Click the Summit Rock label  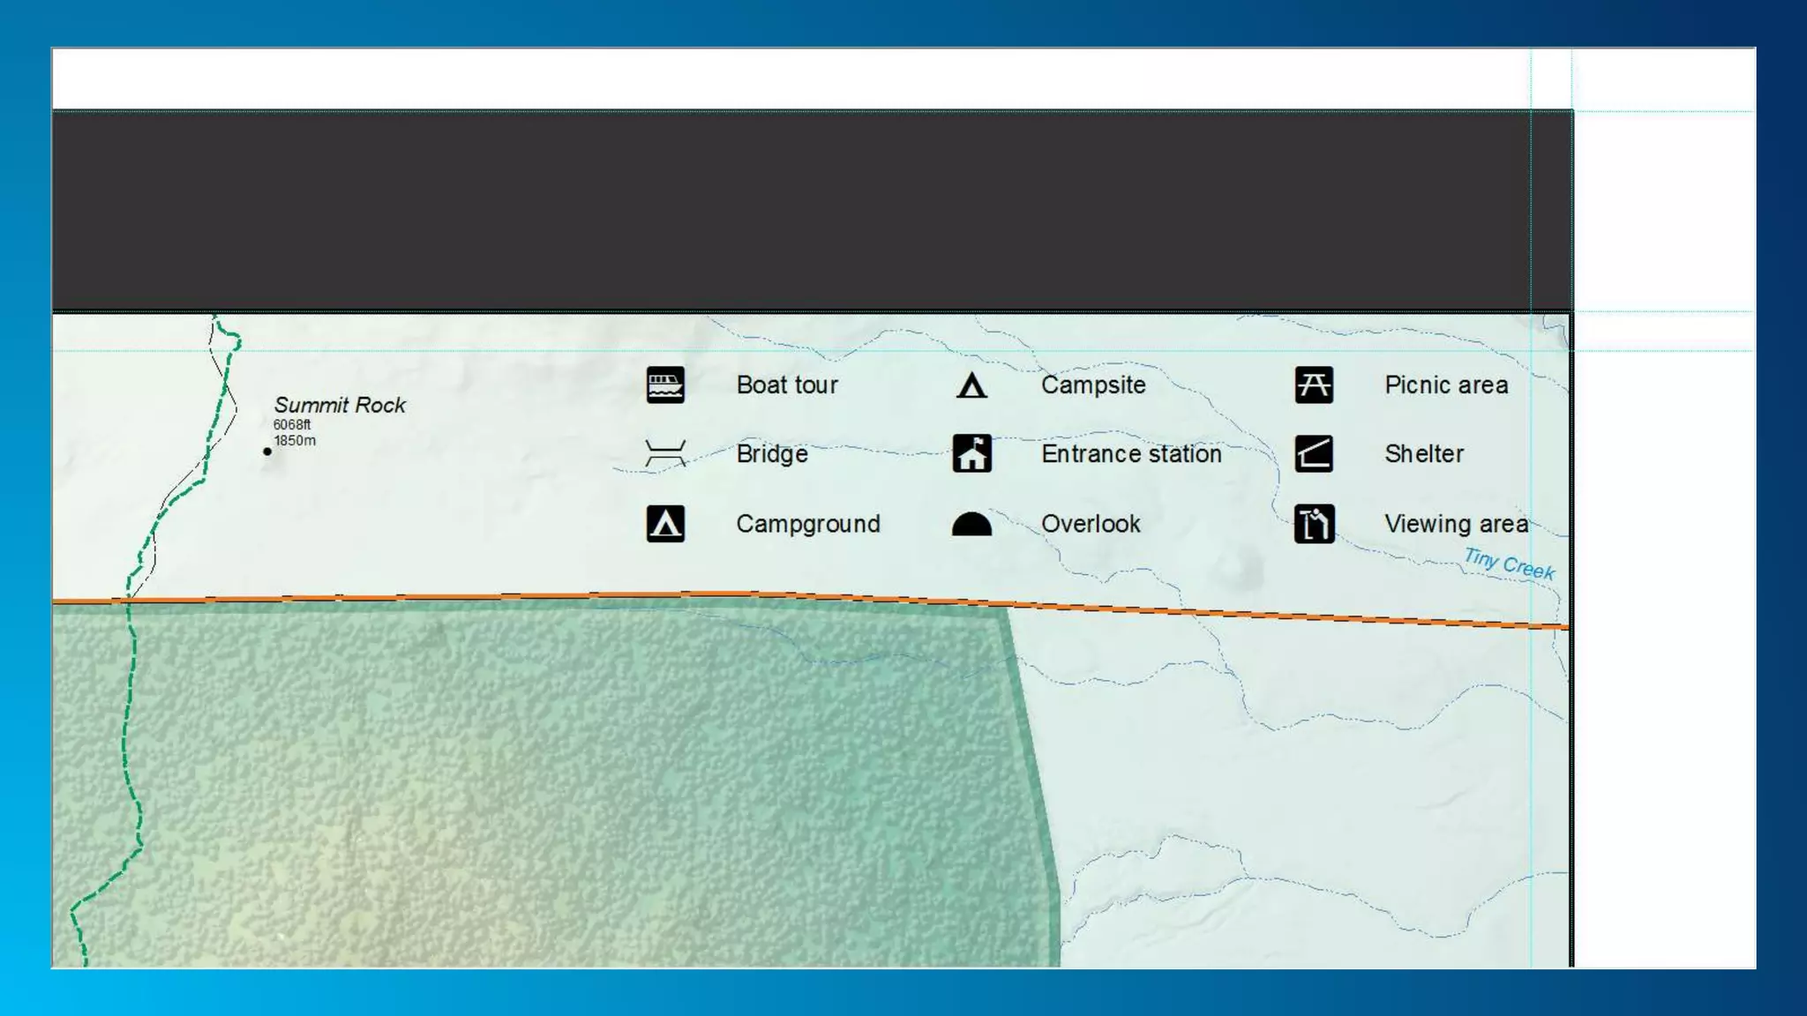point(340,405)
